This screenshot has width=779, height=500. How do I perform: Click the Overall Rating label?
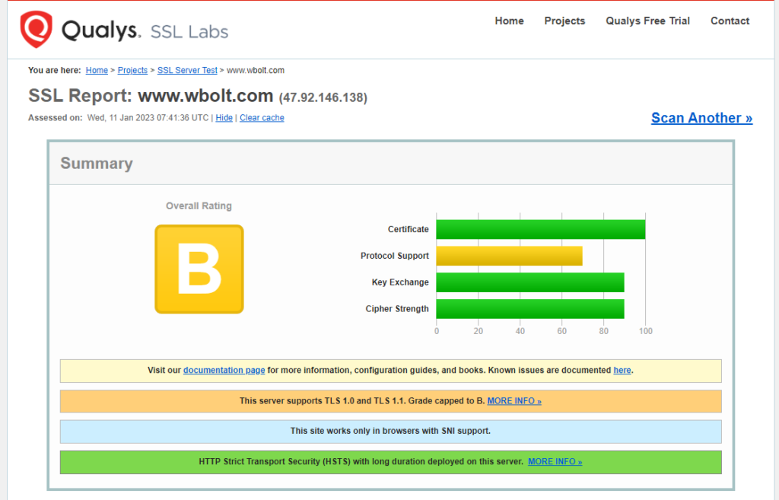[x=199, y=205]
